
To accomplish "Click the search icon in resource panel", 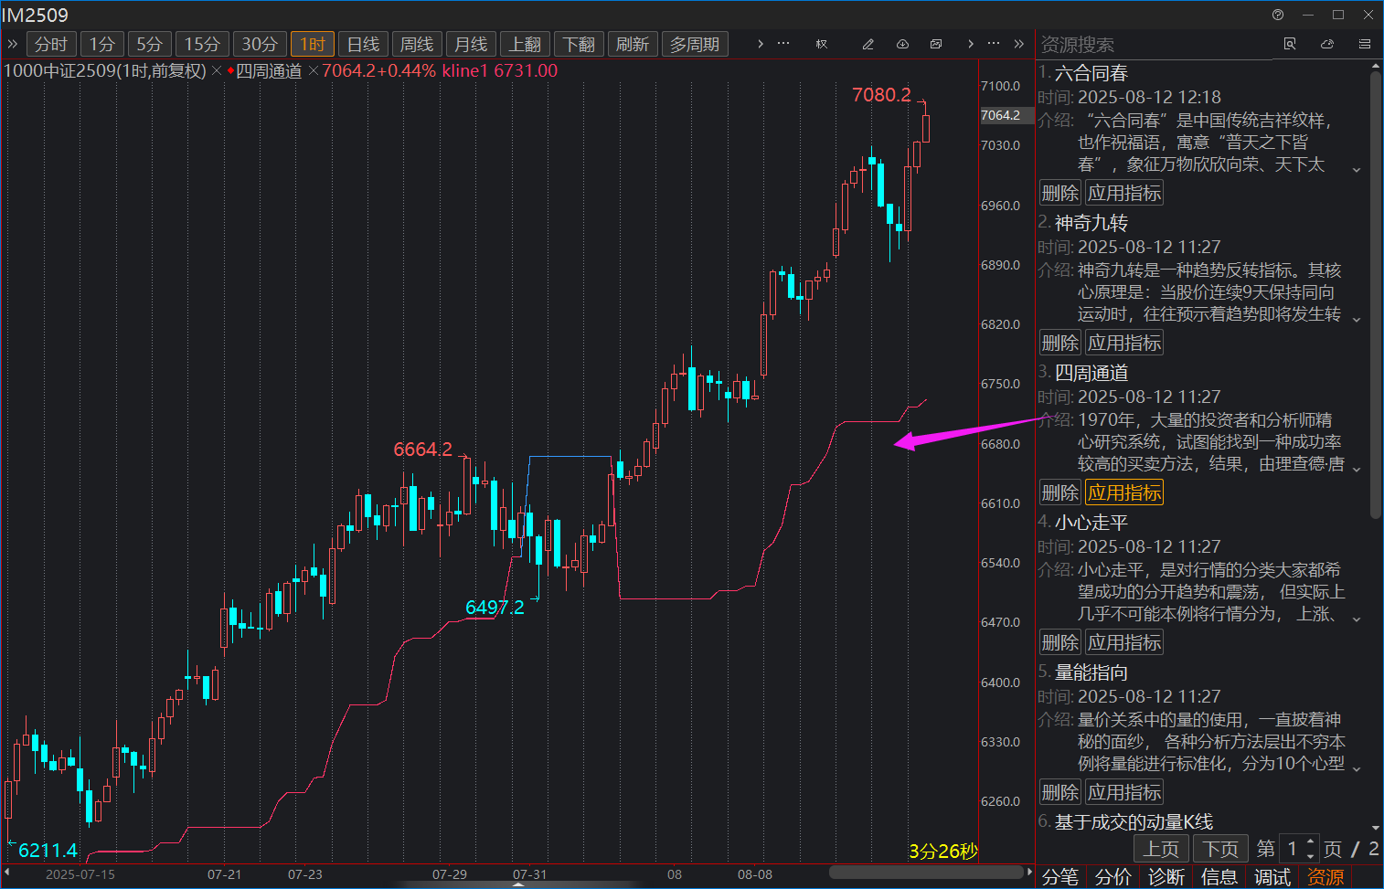I will coord(1290,44).
